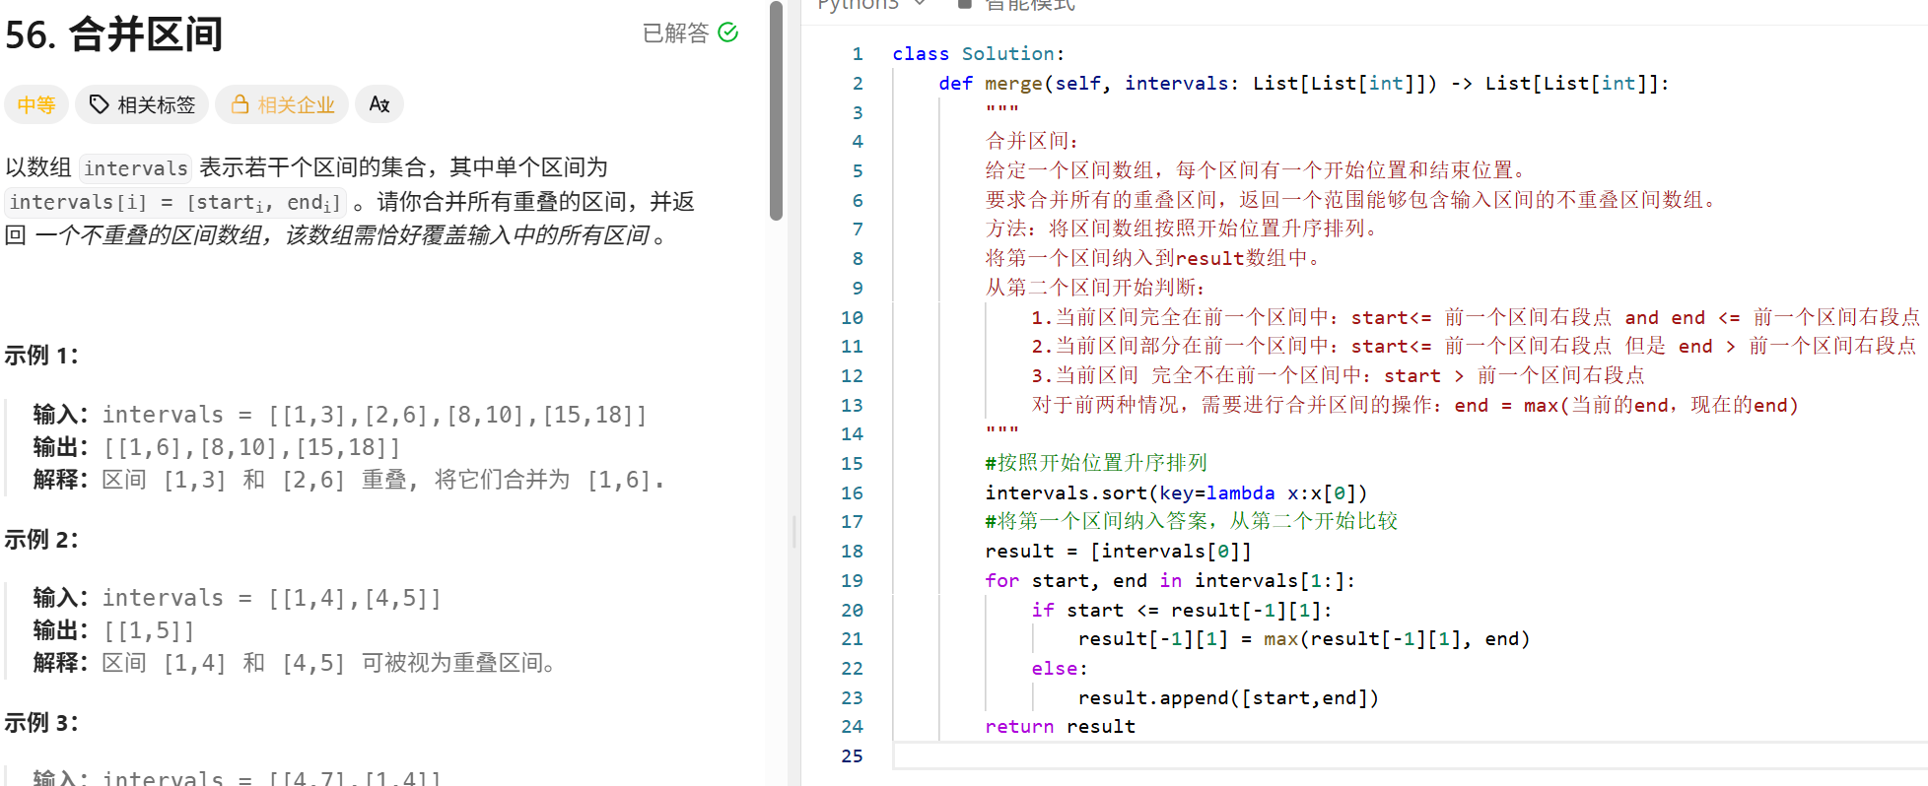Click the docstring line 将第一个区间纳入到result数组中
The image size is (1928, 786).
tap(1153, 258)
